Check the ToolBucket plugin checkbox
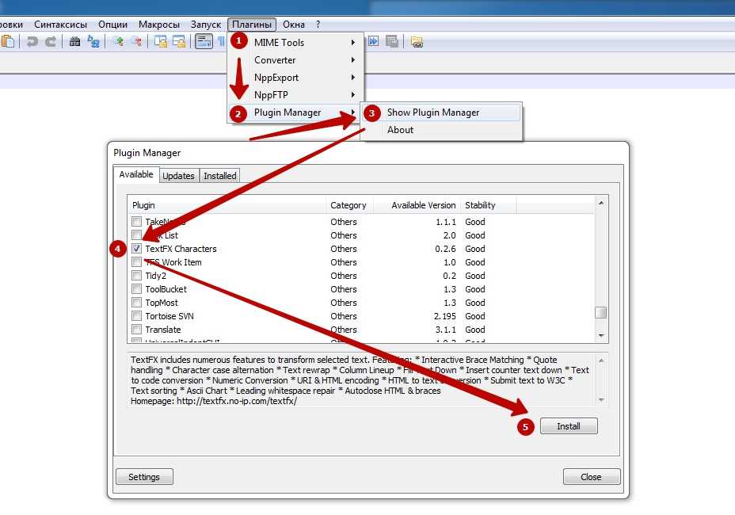 point(136,289)
